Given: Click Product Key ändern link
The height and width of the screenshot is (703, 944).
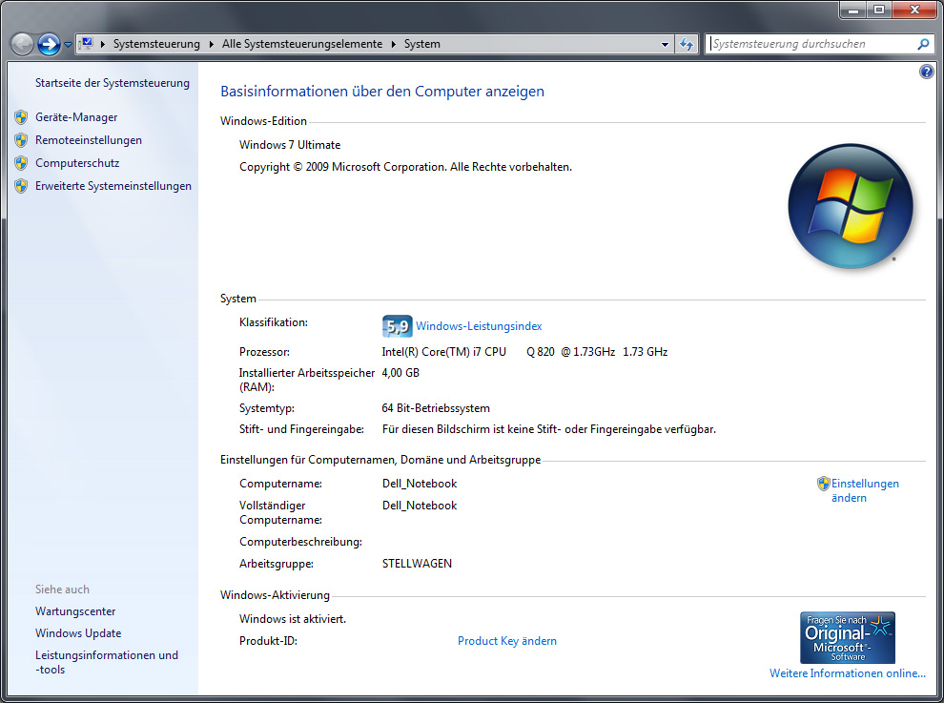Looking at the screenshot, I should pyautogui.click(x=507, y=641).
